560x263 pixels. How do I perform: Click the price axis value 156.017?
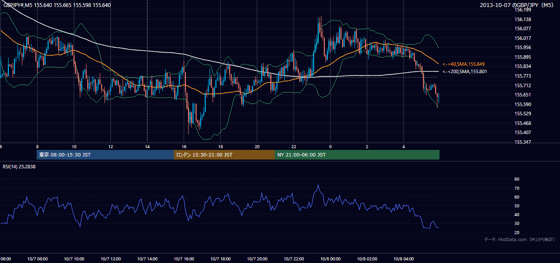tap(523, 38)
